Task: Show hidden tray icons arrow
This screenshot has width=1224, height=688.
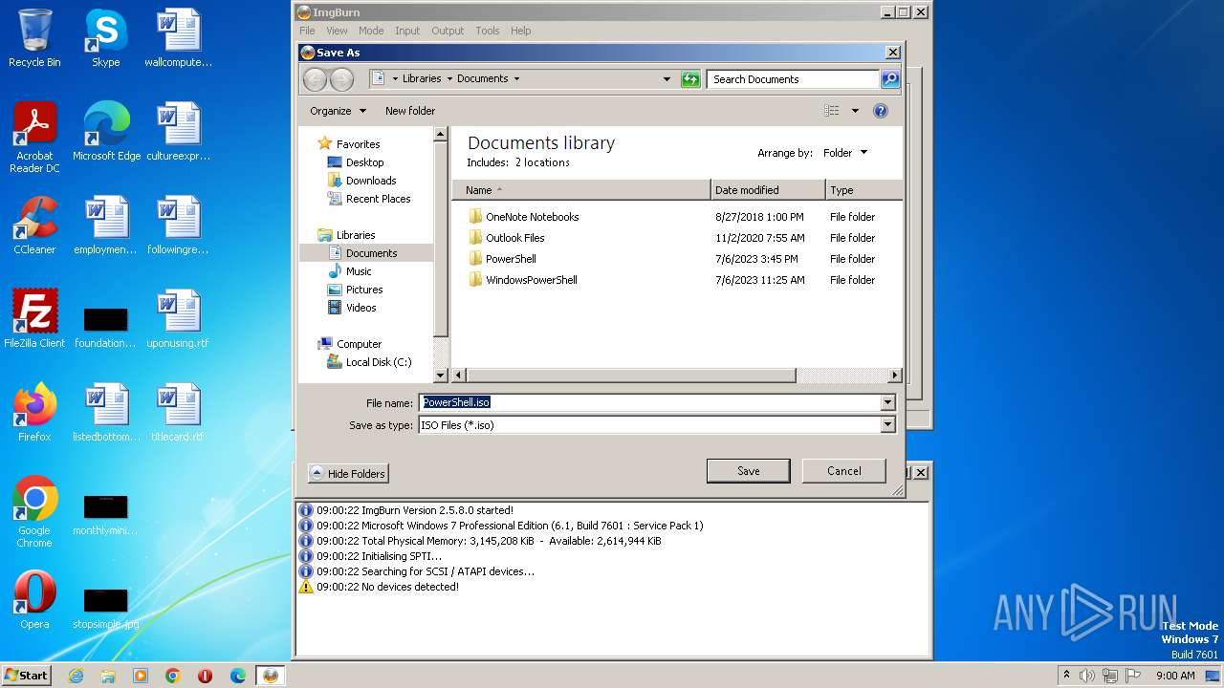Action: click(1066, 676)
